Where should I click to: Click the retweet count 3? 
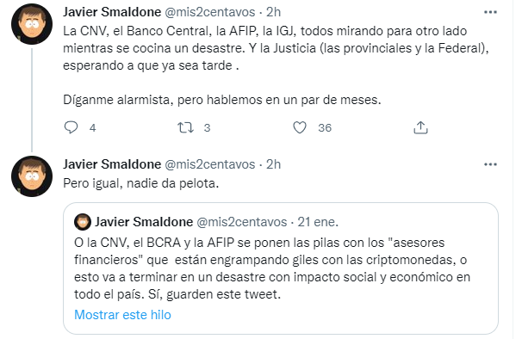pyautogui.click(x=207, y=127)
